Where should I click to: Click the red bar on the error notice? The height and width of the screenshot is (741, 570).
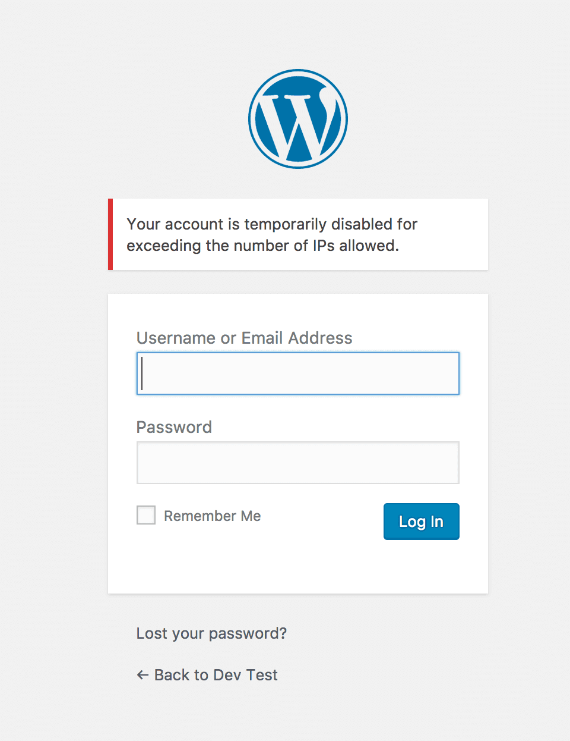coord(110,234)
